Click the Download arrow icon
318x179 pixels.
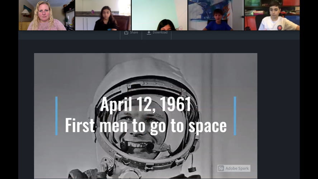tap(149, 32)
